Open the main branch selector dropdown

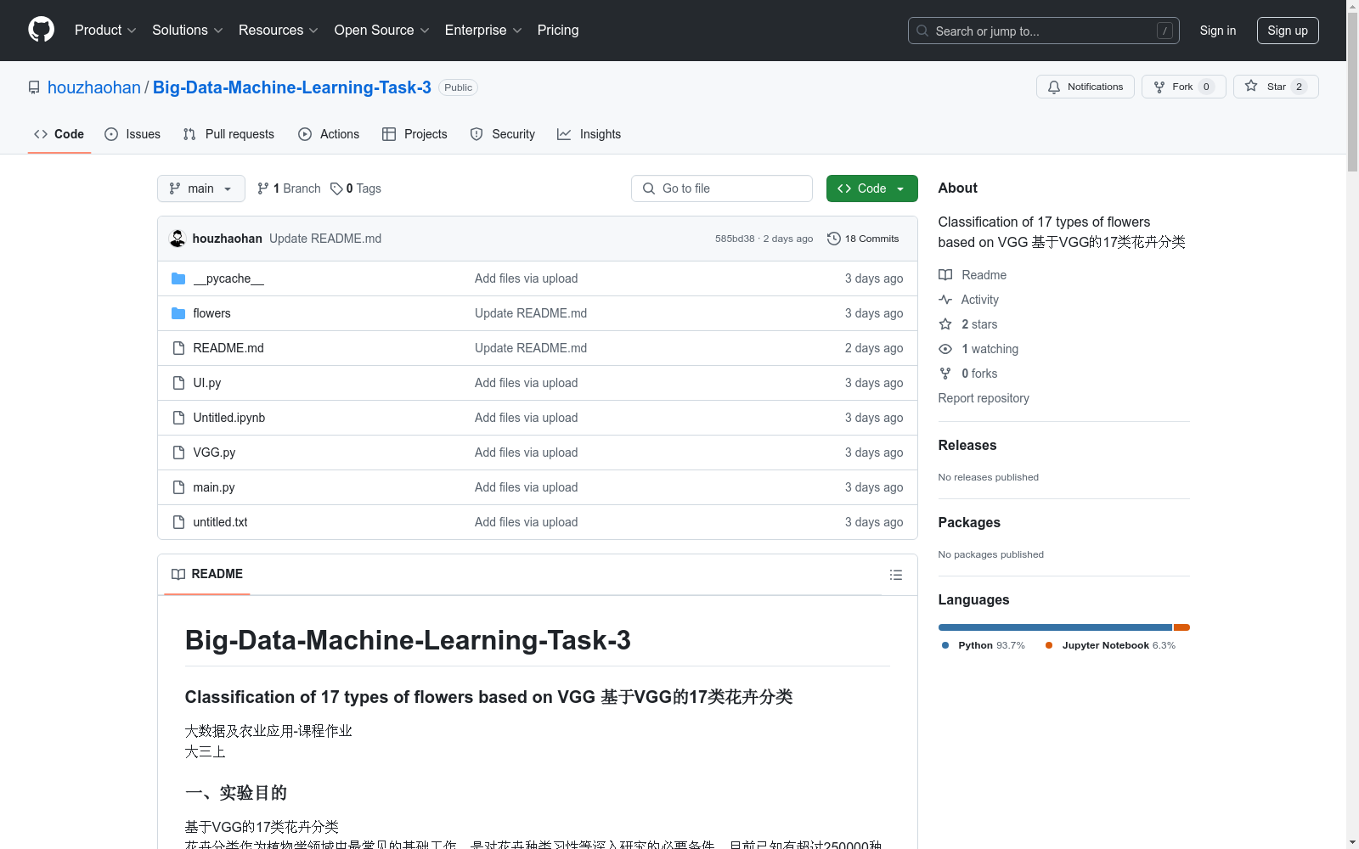tap(201, 188)
